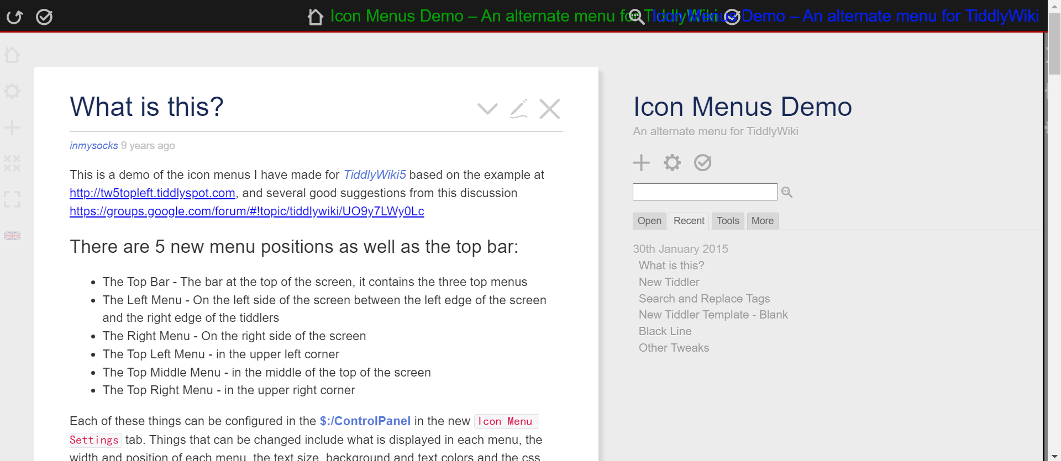This screenshot has width=1061, height=461.
Task: Click the close all icon in left menu
Action: (x=12, y=163)
